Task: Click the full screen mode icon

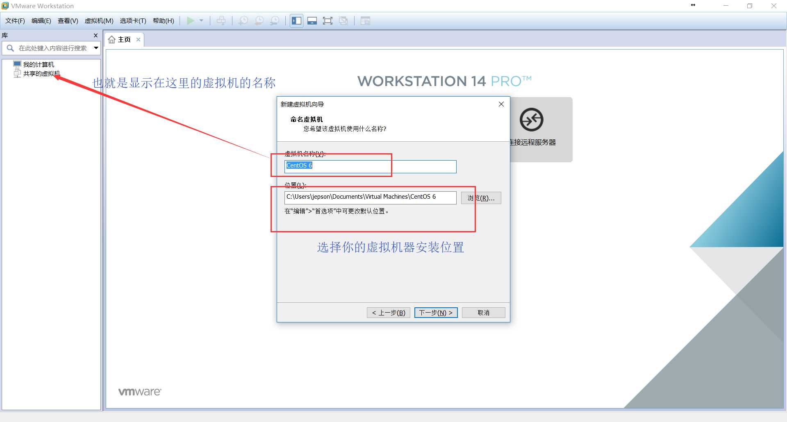Action: tap(328, 20)
